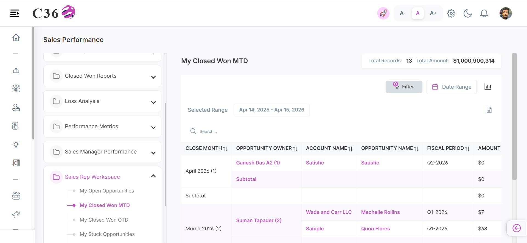Open the AI network icon in sidebar
The width and height of the screenshot is (527, 243).
point(16,89)
